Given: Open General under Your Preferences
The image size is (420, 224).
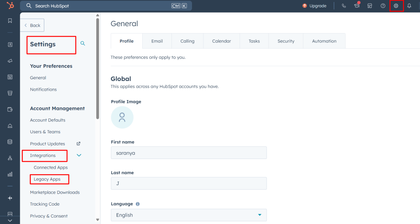Looking at the screenshot, I should click(38, 78).
